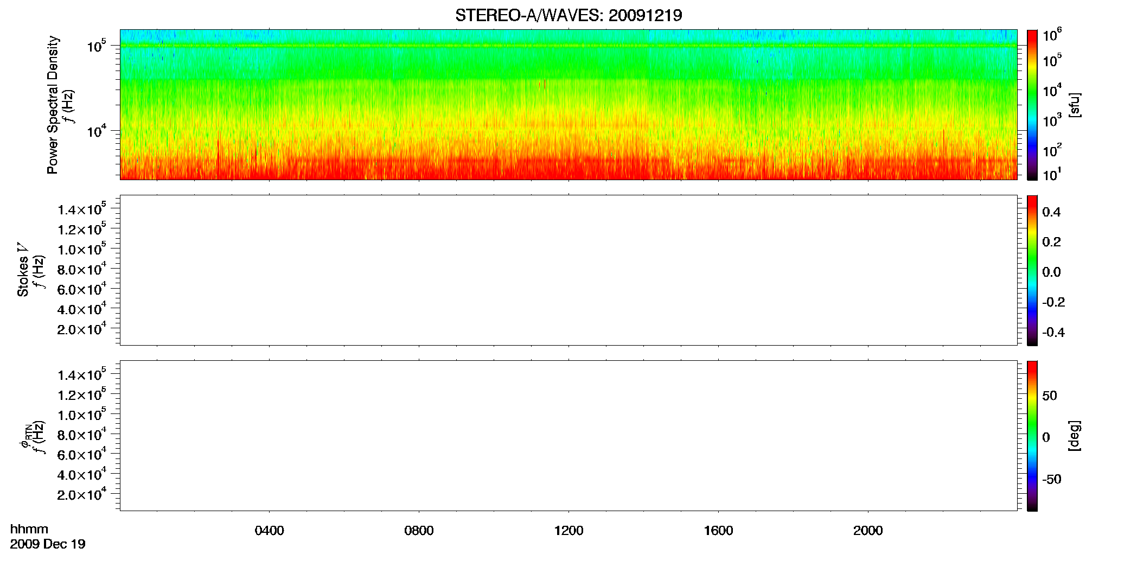Click the Power Spectral Density axis label
Image resolution: width=1137 pixels, height=586 pixels.
pyautogui.click(x=53, y=105)
